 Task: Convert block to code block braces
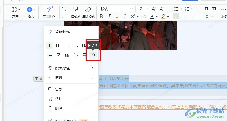pos(76,55)
